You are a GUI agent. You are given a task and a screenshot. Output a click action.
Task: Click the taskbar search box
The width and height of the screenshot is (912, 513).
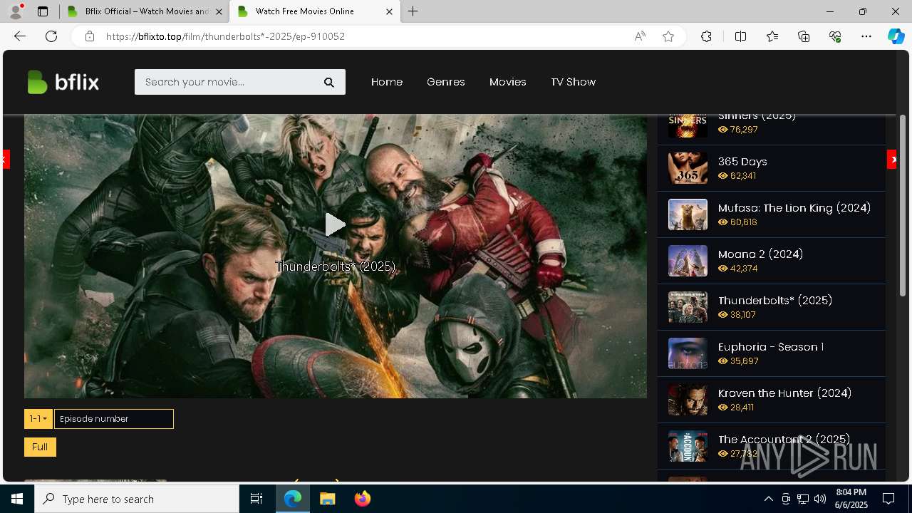(x=137, y=499)
